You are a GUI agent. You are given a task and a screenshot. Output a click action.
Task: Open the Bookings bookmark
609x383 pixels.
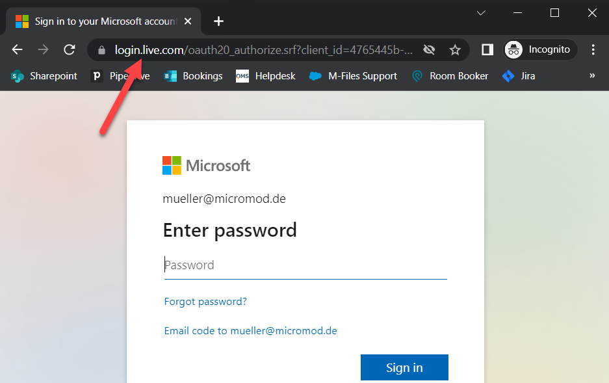[x=194, y=76]
